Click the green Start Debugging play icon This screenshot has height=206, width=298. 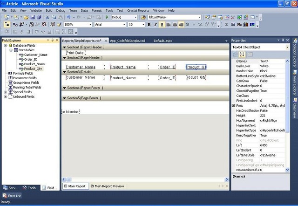107,17
